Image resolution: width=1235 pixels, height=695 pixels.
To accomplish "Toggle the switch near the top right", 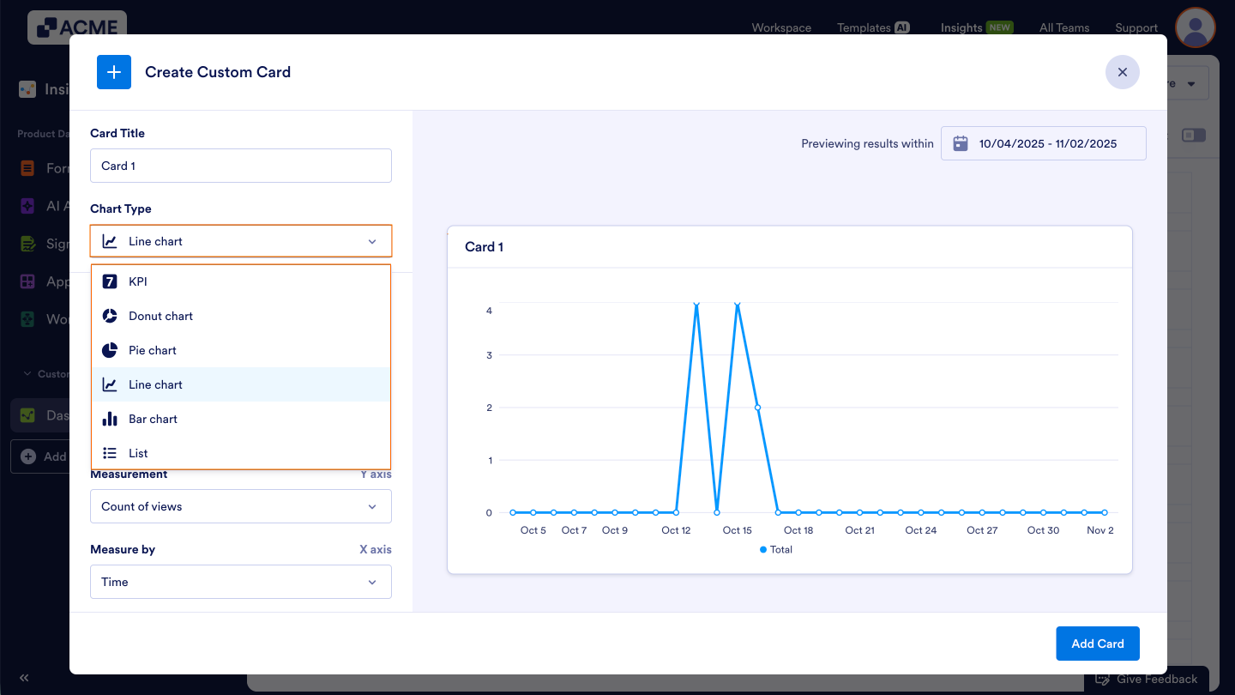I will [x=1194, y=135].
